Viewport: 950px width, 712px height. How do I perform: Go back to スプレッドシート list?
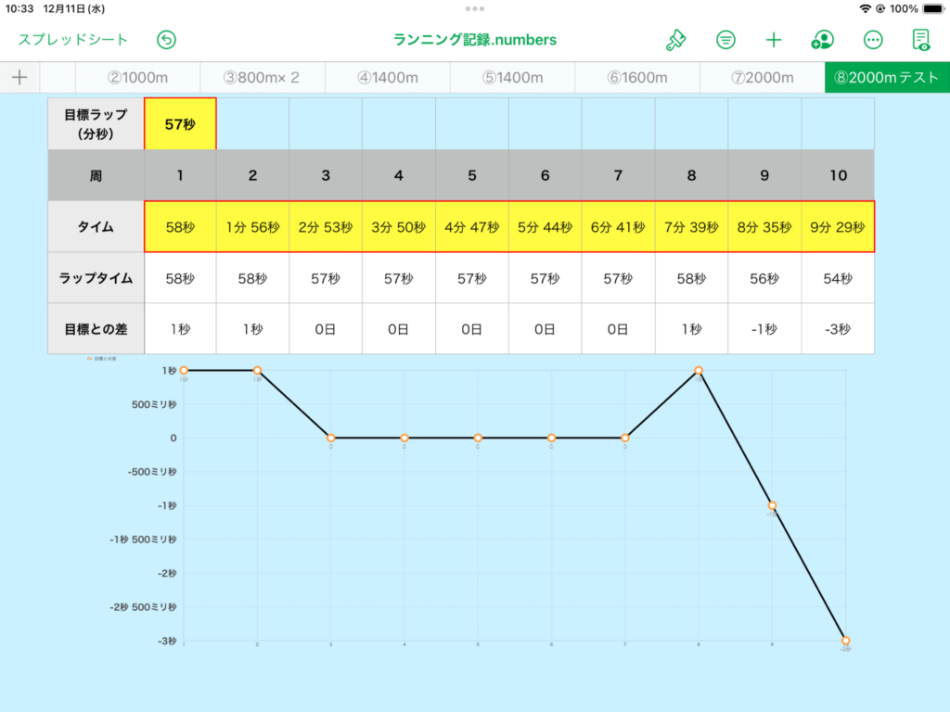click(x=72, y=40)
